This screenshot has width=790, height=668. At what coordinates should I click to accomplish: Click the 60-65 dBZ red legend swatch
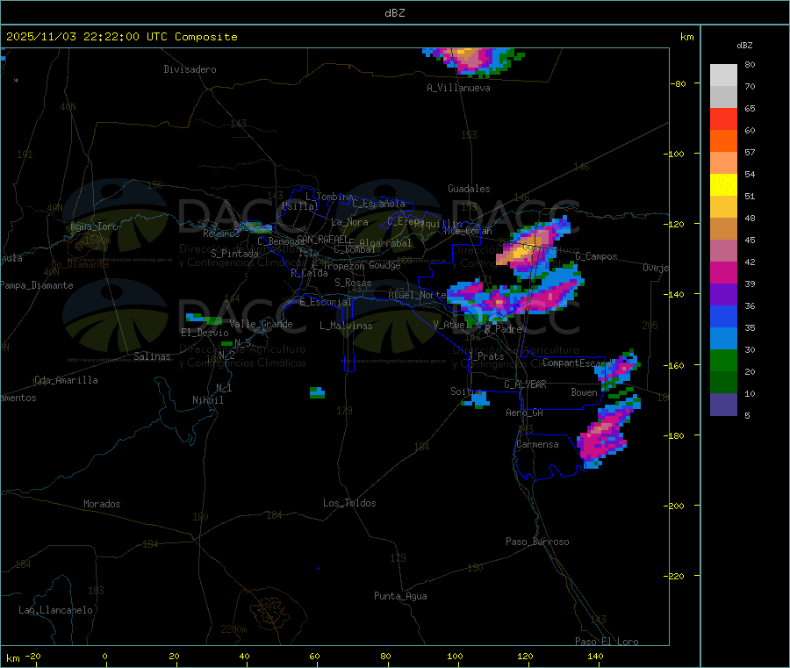723,119
